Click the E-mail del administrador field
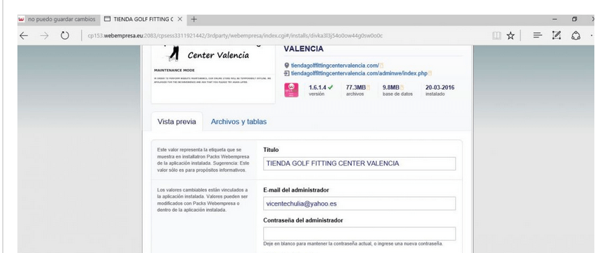Screen dimensions: 609x253 point(360,204)
